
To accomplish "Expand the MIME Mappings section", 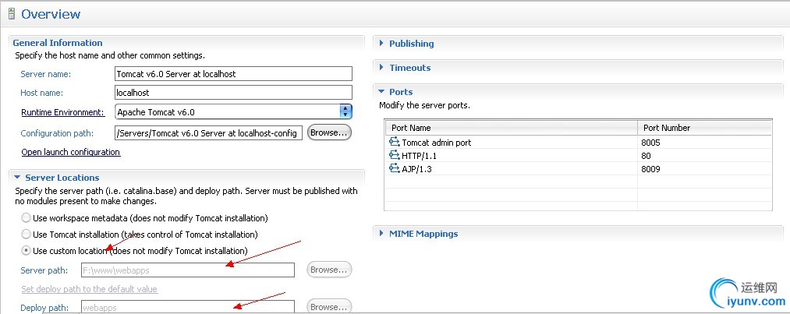I will pos(382,234).
